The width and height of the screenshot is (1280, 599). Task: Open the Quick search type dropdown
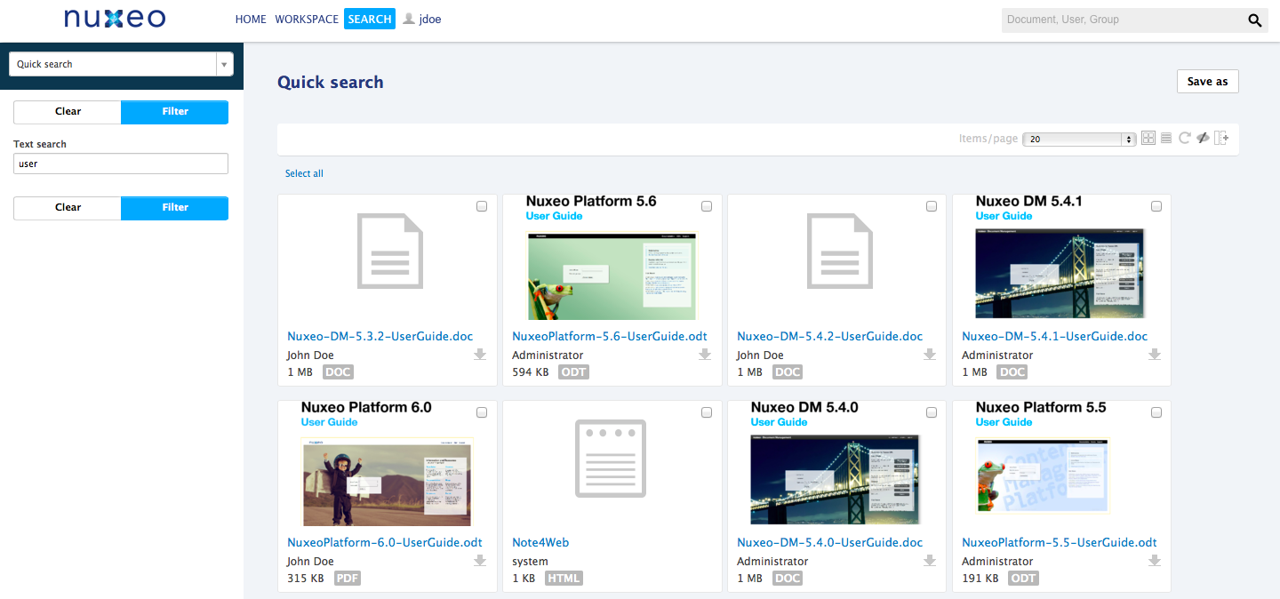[x=121, y=64]
